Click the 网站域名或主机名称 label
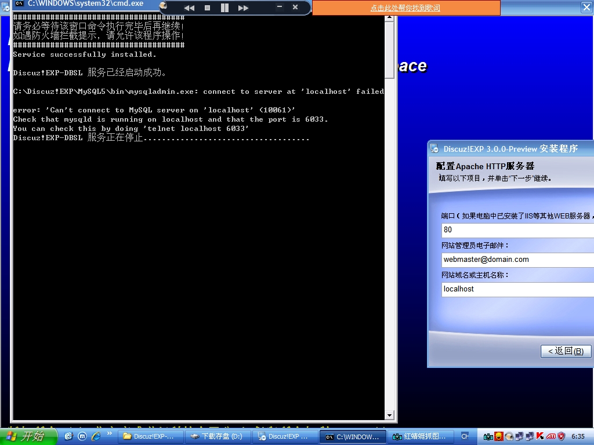Screen dimensions: 594x445 click(475, 275)
